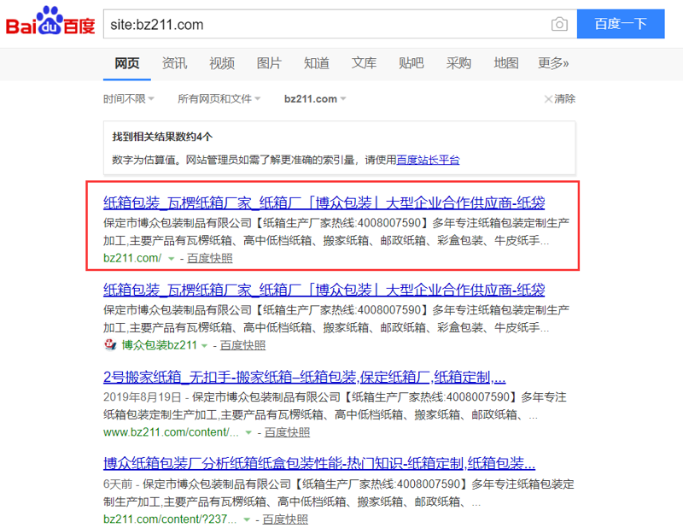Screen dimensions: 683x528
Task: Click the Baidu logo
Action: click(x=50, y=21)
